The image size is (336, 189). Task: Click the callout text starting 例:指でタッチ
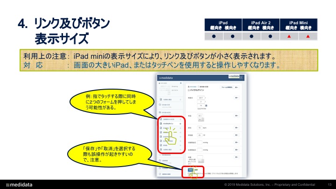(x=111, y=102)
